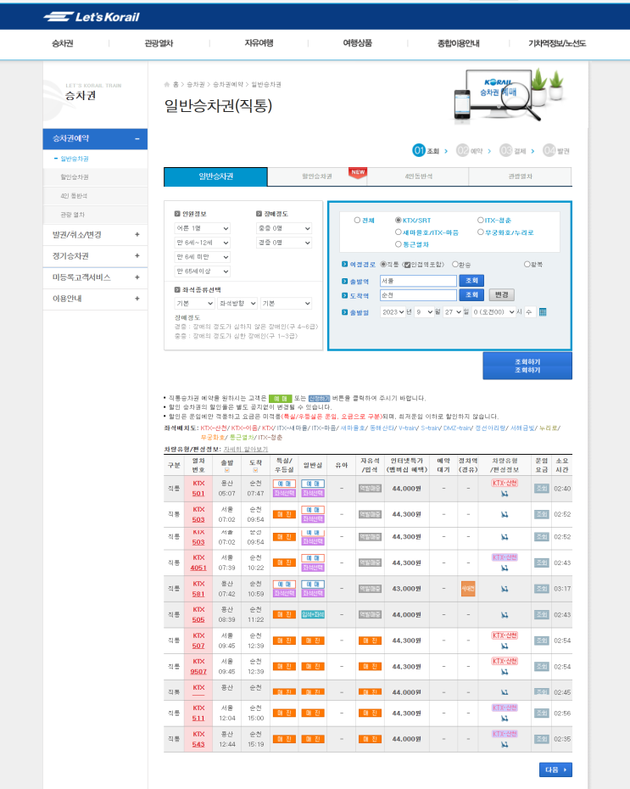Toggle the 인접역포함 checkbox

click(x=407, y=265)
